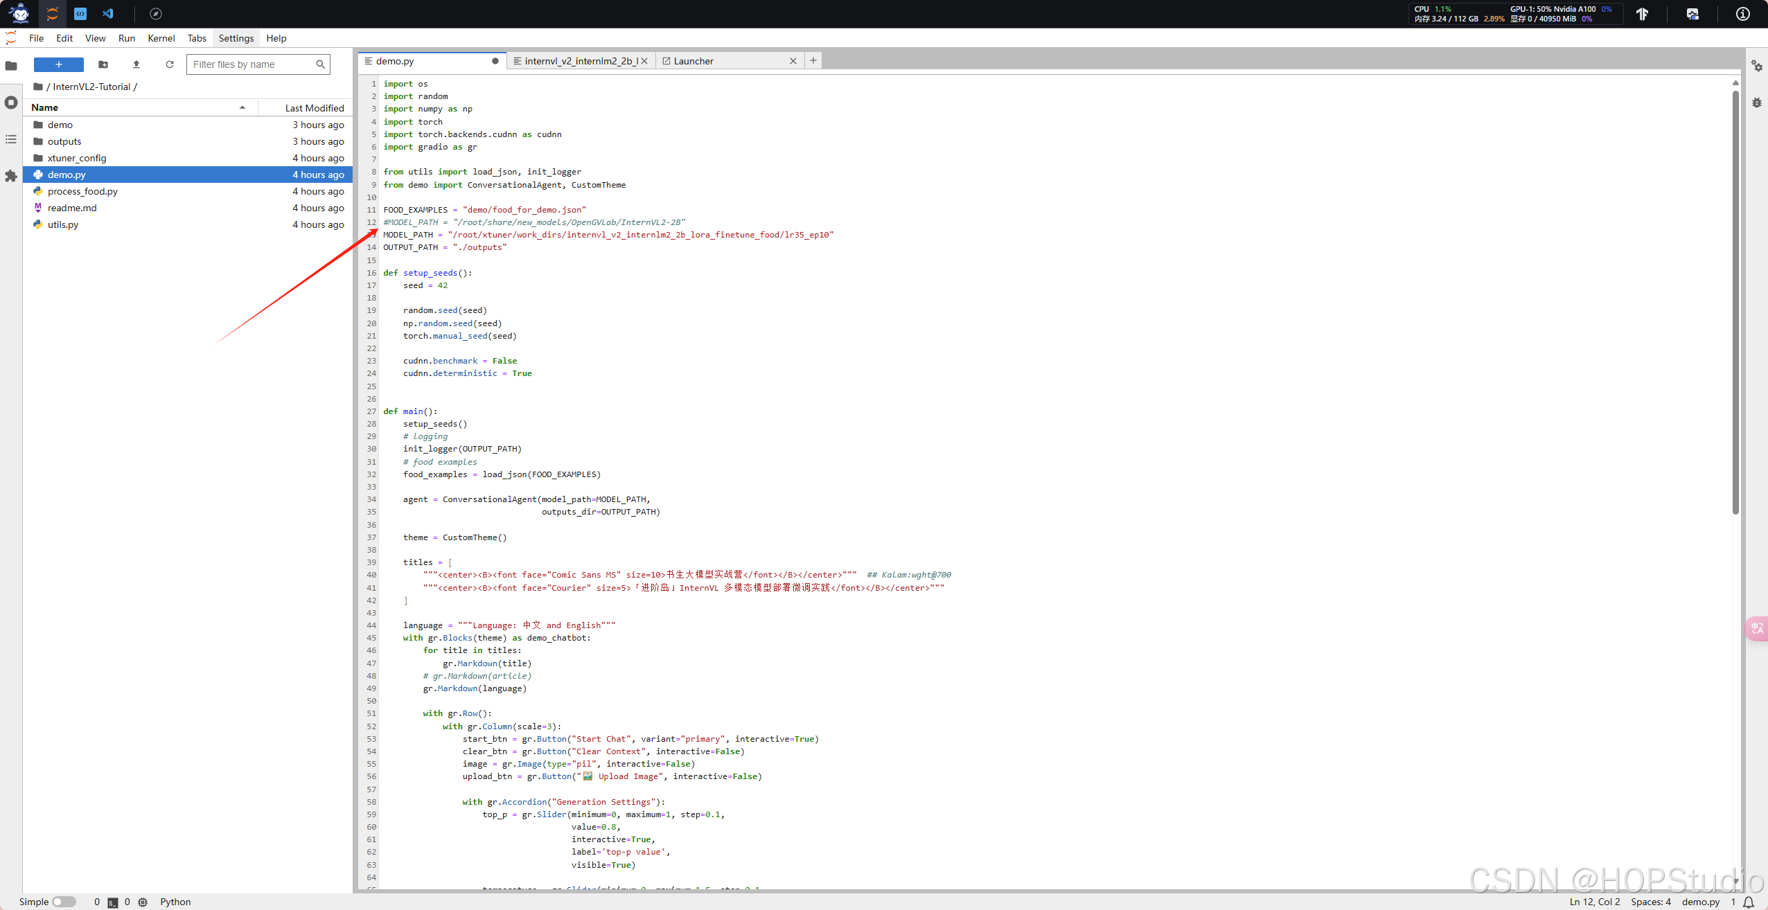Switch to the Launcher tab
Image resolution: width=1768 pixels, height=910 pixels.
tap(693, 61)
